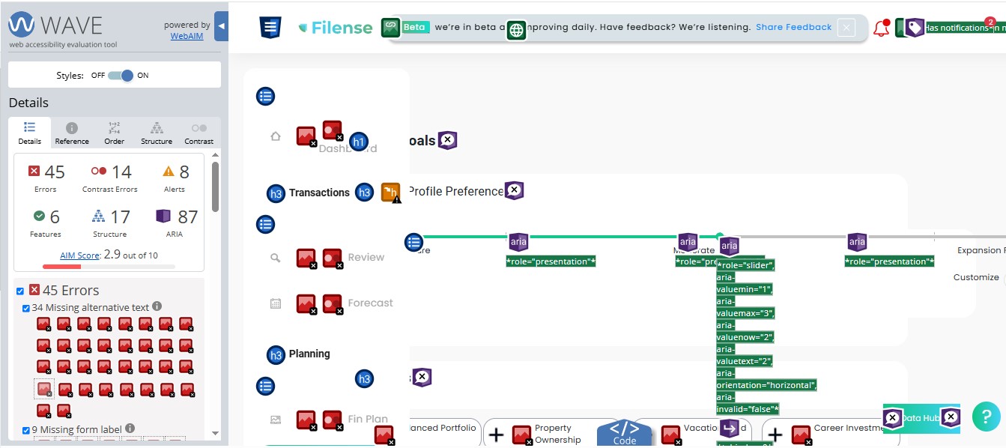
Task: Click the green globe language icon
Action: point(516,31)
